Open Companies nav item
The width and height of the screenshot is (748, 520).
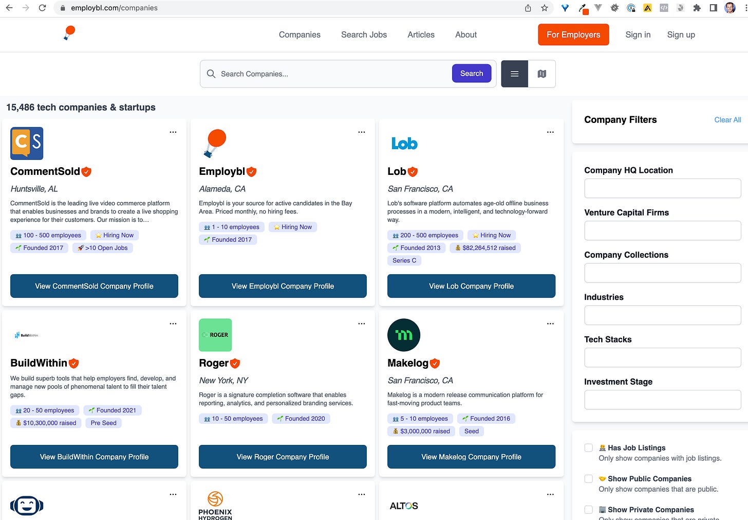click(300, 34)
